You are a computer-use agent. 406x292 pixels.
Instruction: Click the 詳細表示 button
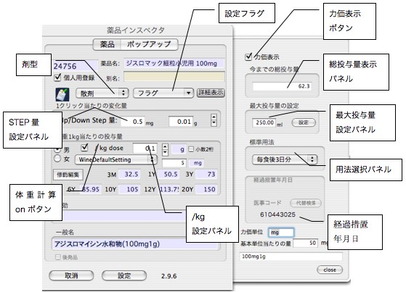[x=211, y=93]
